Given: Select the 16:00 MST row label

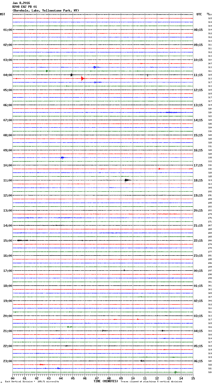Looking at the screenshot, I should point(8,256).
